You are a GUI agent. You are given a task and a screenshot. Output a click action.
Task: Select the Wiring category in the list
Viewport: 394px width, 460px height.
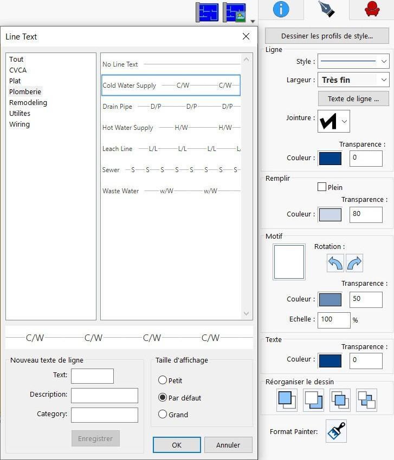pyautogui.click(x=20, y=124)
